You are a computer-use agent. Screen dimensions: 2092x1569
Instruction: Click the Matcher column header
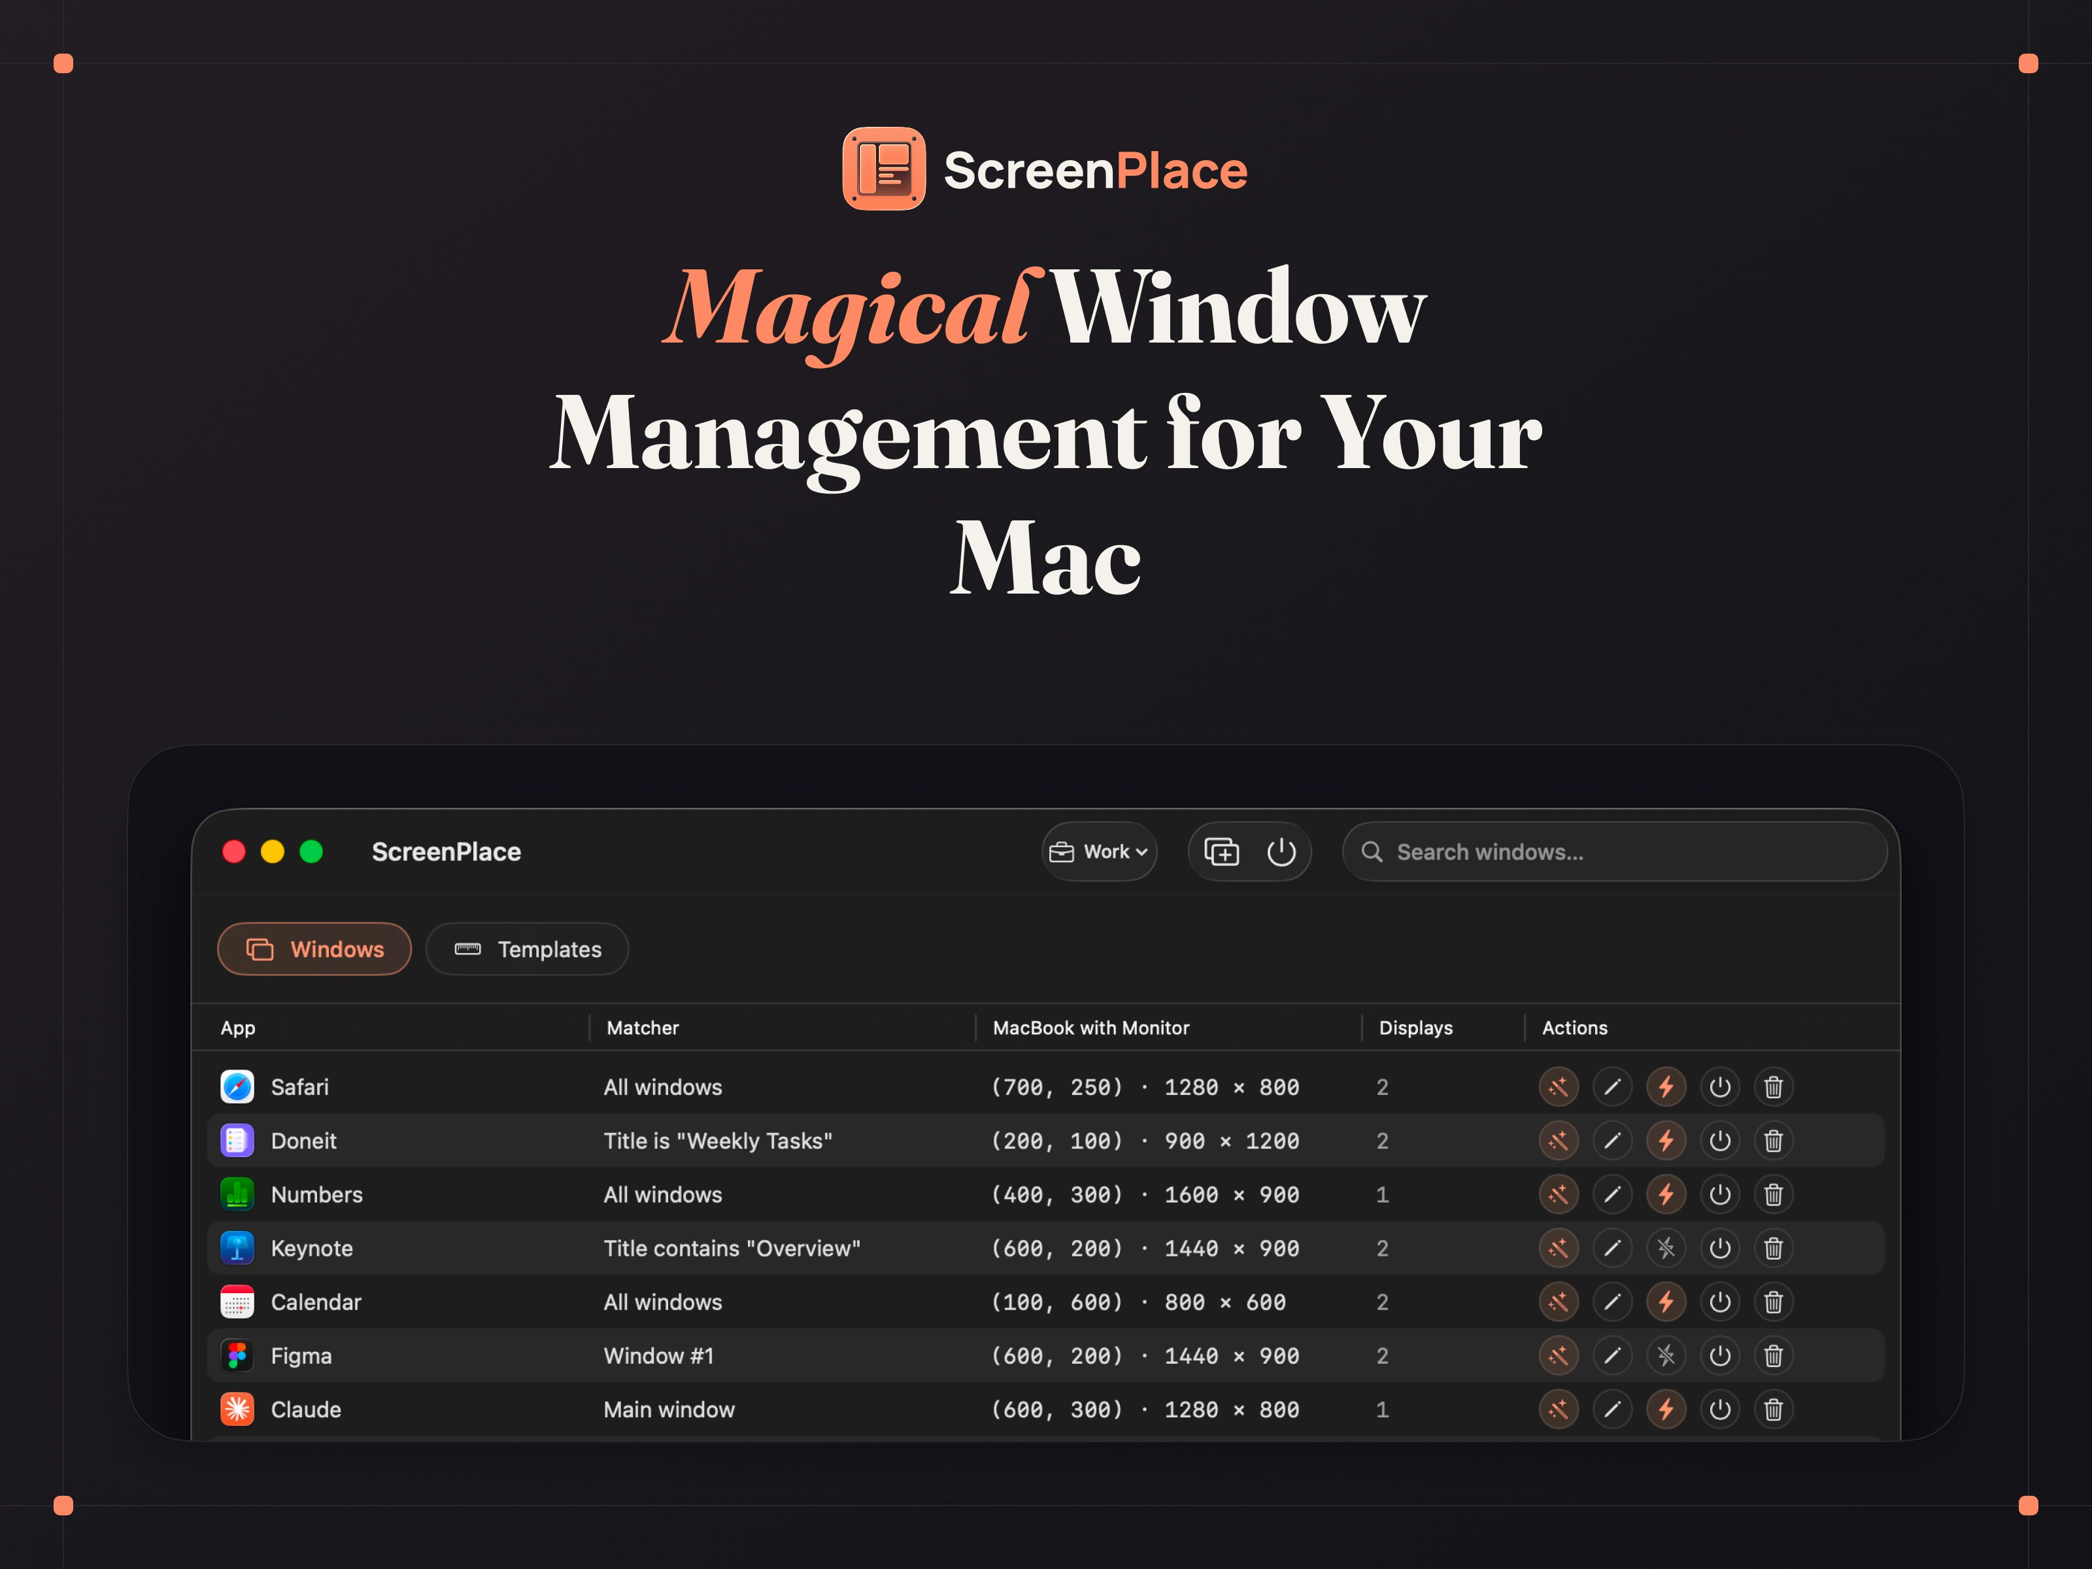coord(643,1028)
